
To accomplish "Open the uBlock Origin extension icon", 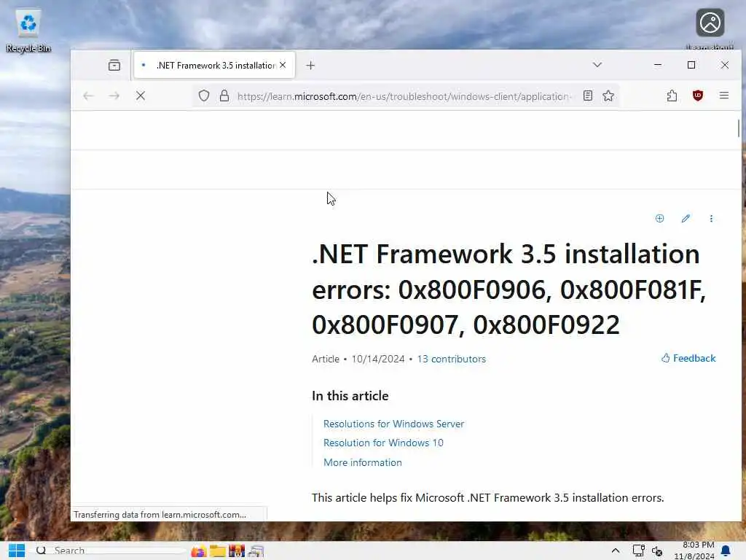I will tap(697, 96).
